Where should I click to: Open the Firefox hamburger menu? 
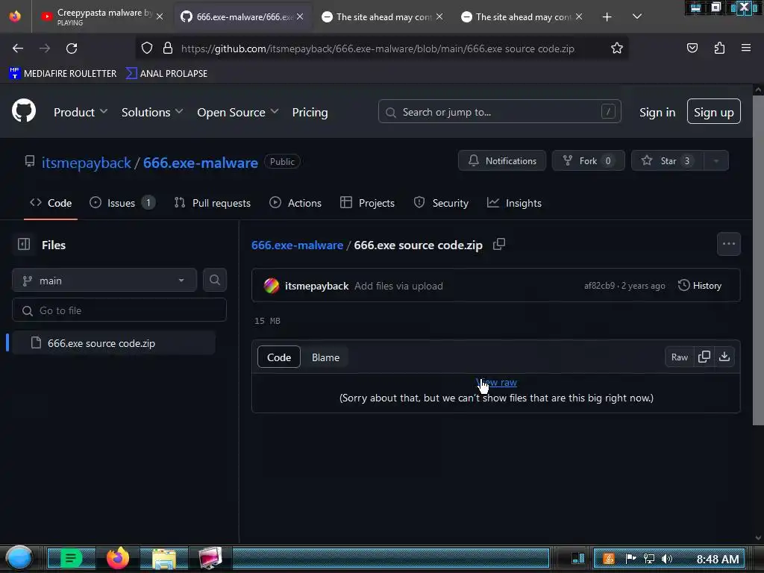tap(745, 48)
